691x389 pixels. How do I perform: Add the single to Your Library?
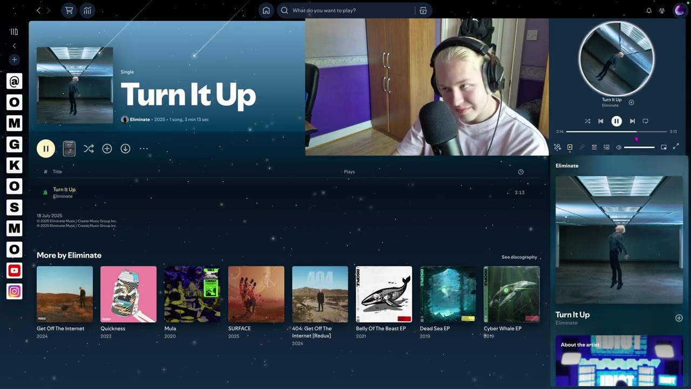(x=107, y=149)
